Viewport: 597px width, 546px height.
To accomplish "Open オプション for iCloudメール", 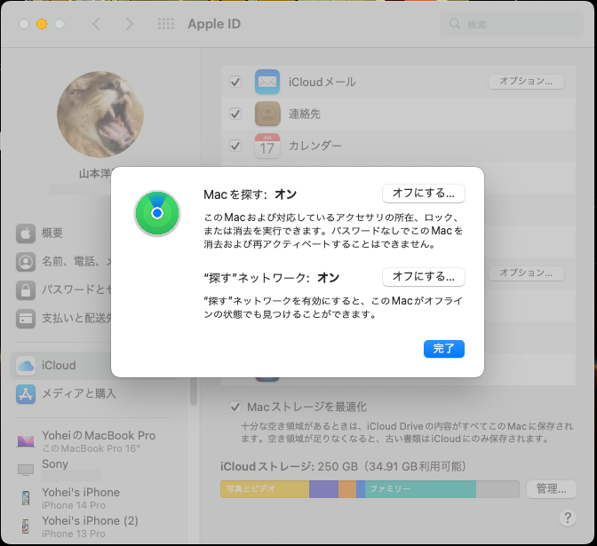I will click(526, 82).
